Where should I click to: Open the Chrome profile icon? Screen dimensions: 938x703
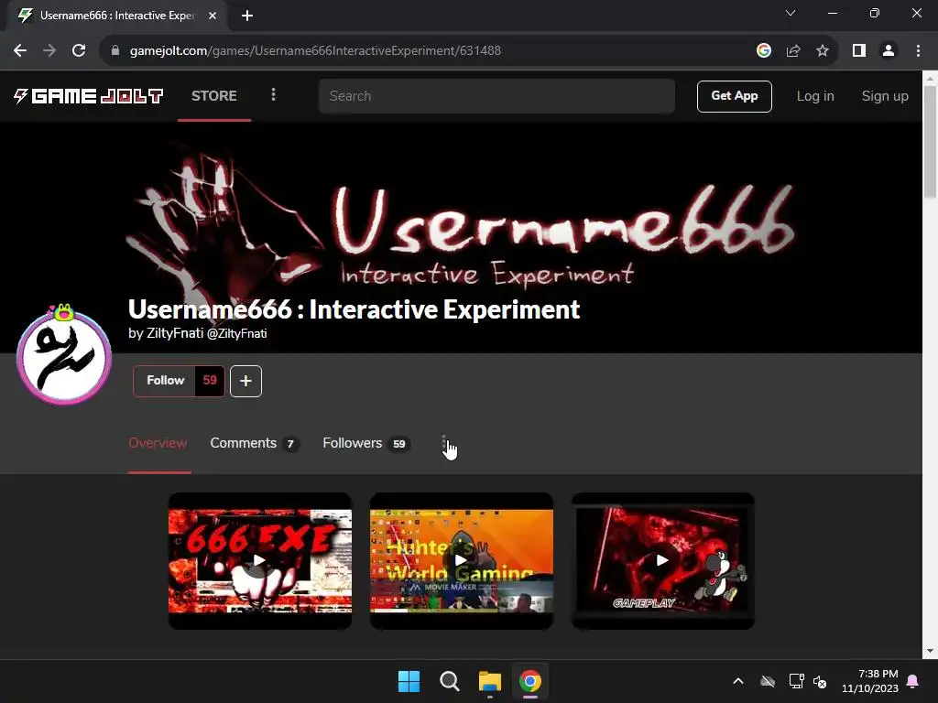coord(889,51)
